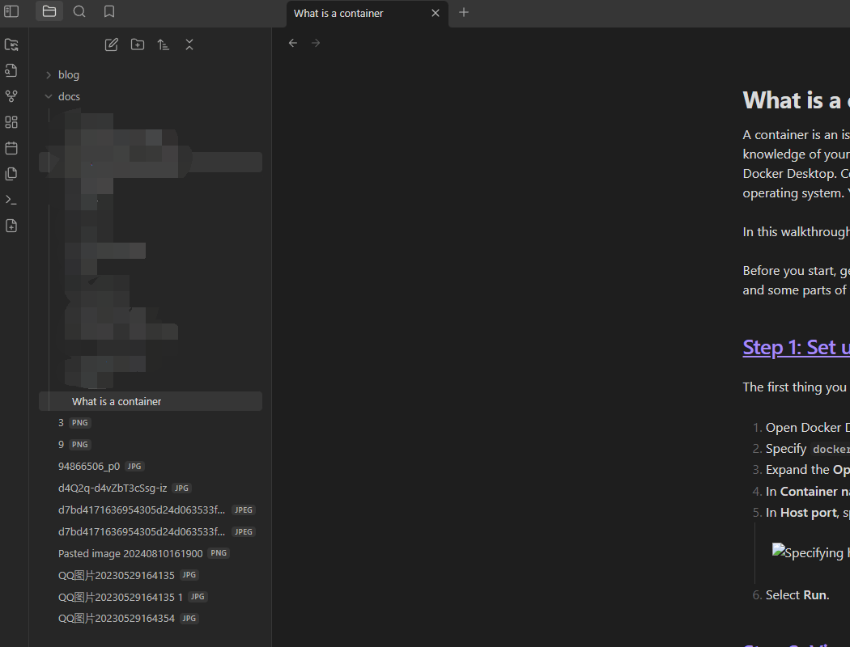Screen dimensions: 850x647
Task: Expand the blog folder
Action: (49, 74)
